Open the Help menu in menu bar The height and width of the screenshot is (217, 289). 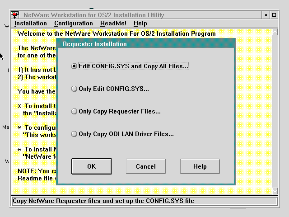[x=140, y=24]
